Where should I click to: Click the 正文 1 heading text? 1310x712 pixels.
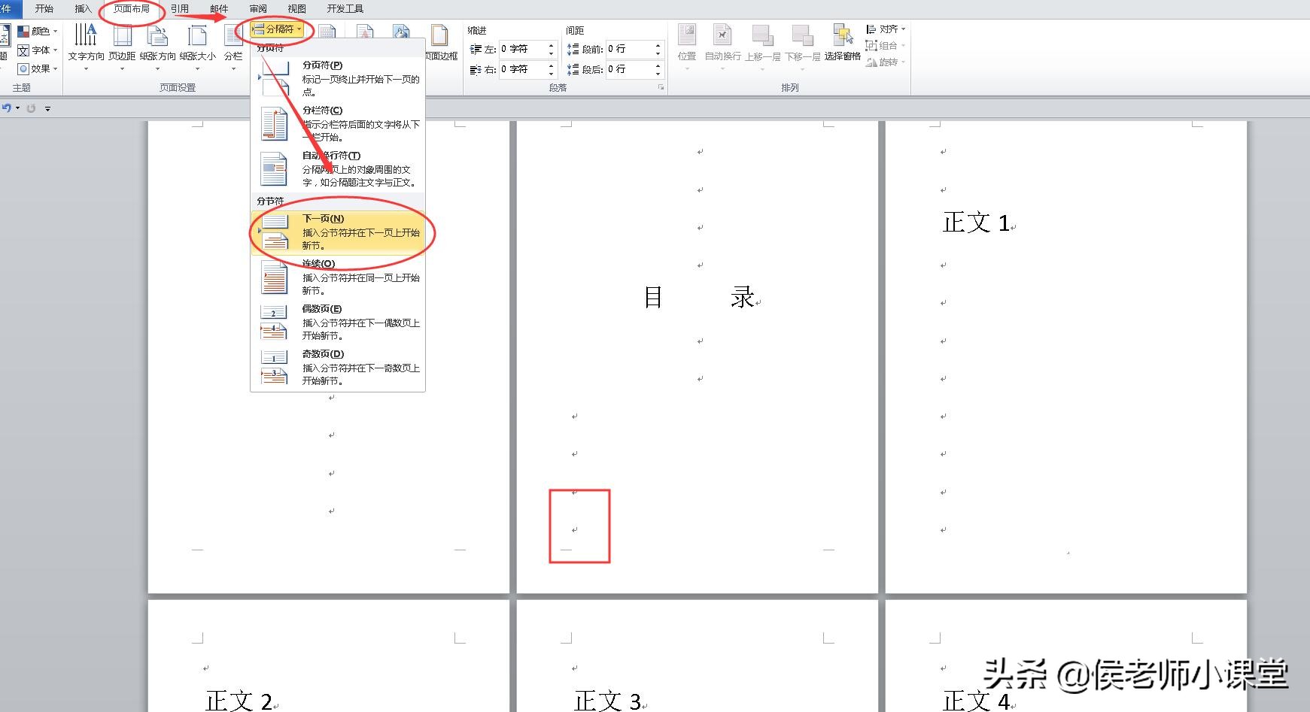pos(976,223)
